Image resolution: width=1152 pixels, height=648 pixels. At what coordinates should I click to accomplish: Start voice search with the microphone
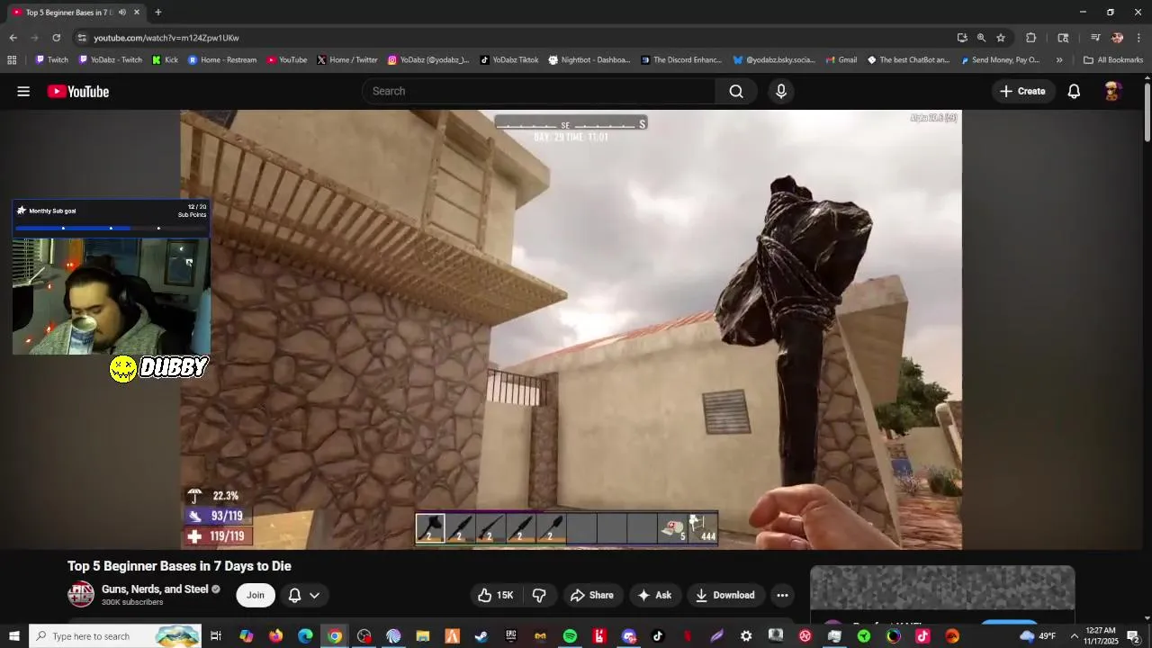click(x=781, y=91)
